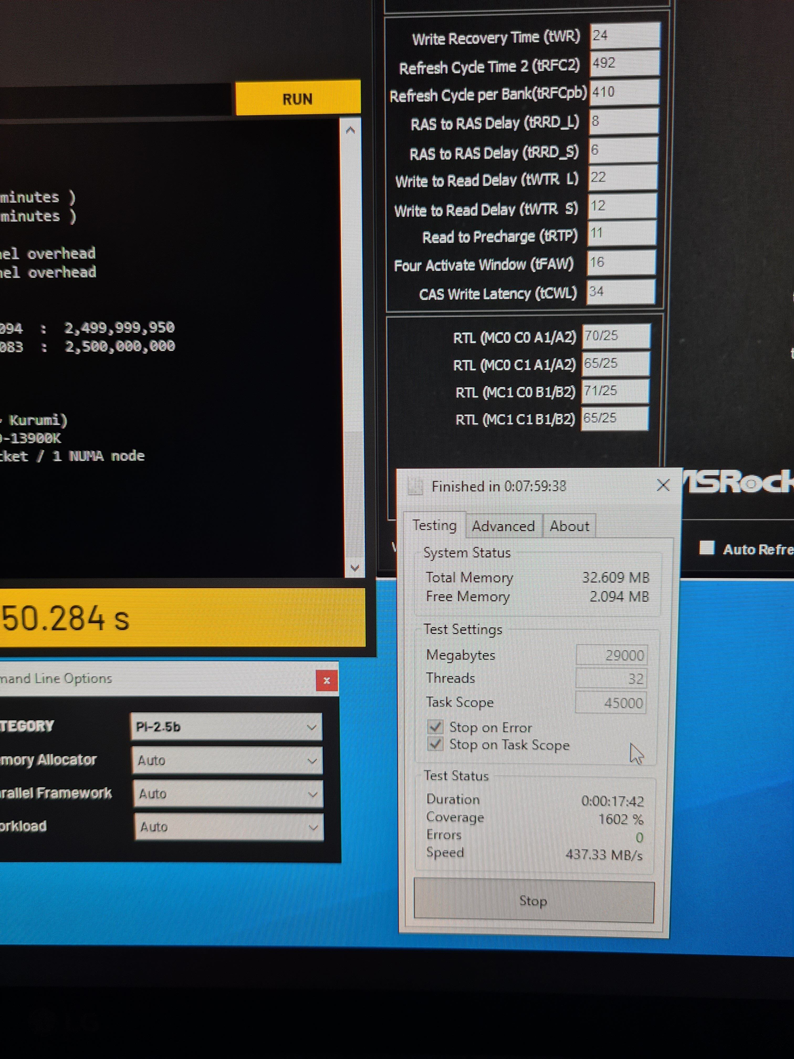Image resolution: width=794 pixels, height=1059 pixels.
Task: Open the About tab
Action: (x=569, y=526)
